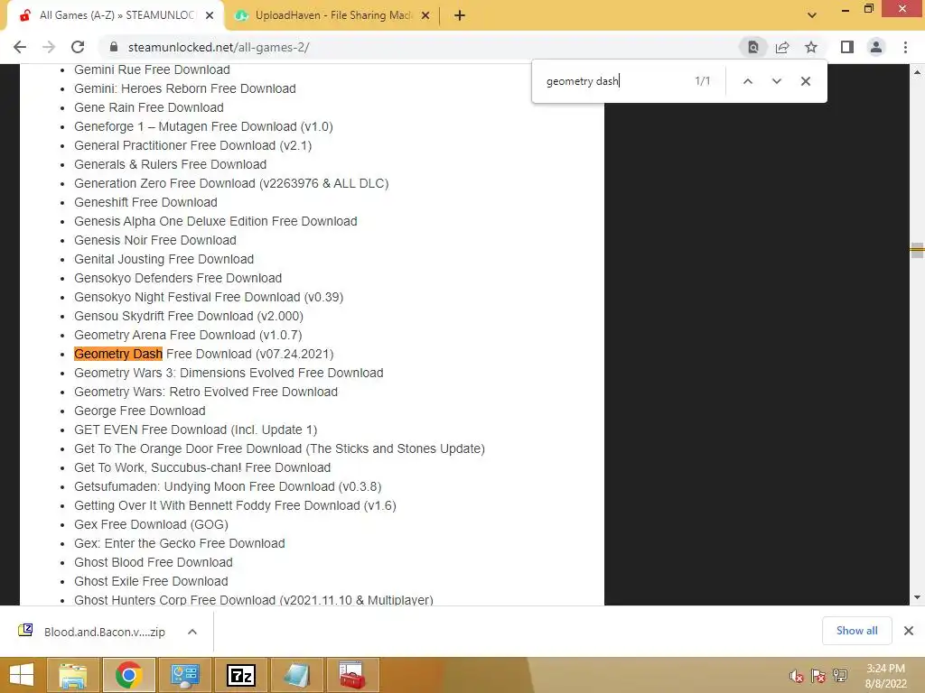Image resolution: width=925 pixels, height=693 pixels.
Task: Select the All Games (A-Z) STEAMUNLOCKED tab
Action: pyautogui.click(x=117, y=15)
